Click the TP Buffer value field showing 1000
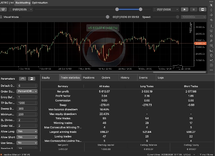The image size is (215, 156). tap(27, 103)
